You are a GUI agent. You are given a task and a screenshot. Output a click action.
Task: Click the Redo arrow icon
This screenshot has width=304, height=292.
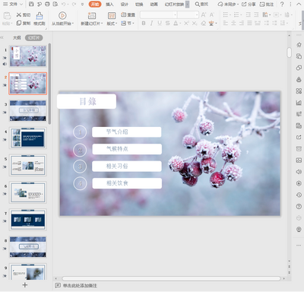tap(74, 4)
